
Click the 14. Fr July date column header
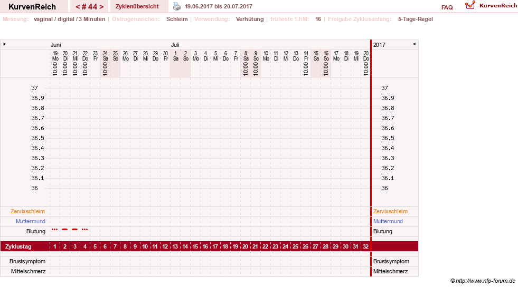pyautogui.click(x=306, y=63)
